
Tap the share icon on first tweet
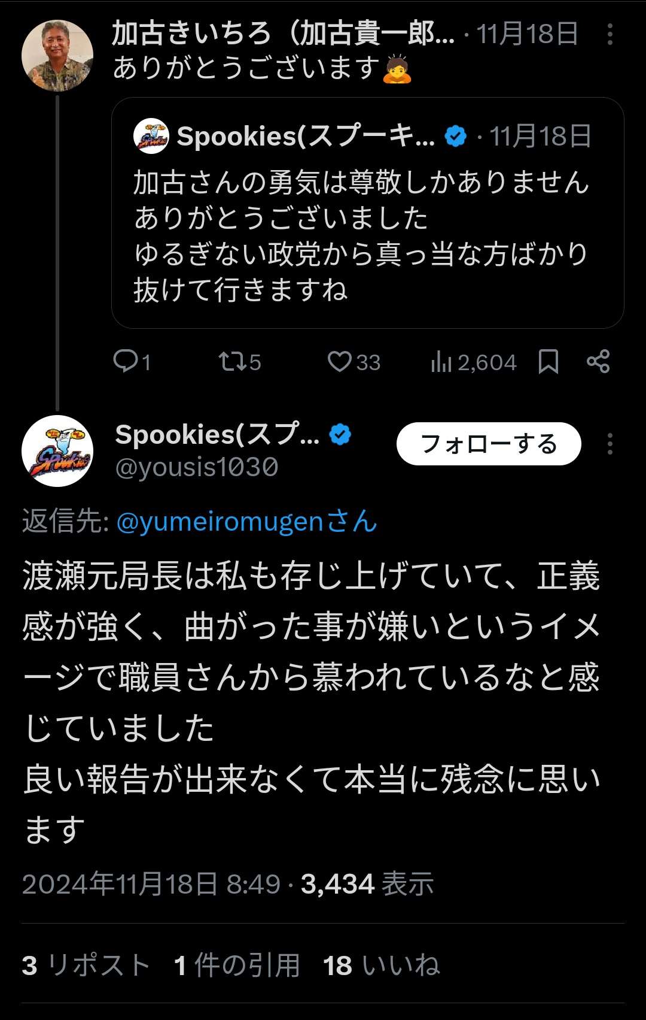[598, 361]
